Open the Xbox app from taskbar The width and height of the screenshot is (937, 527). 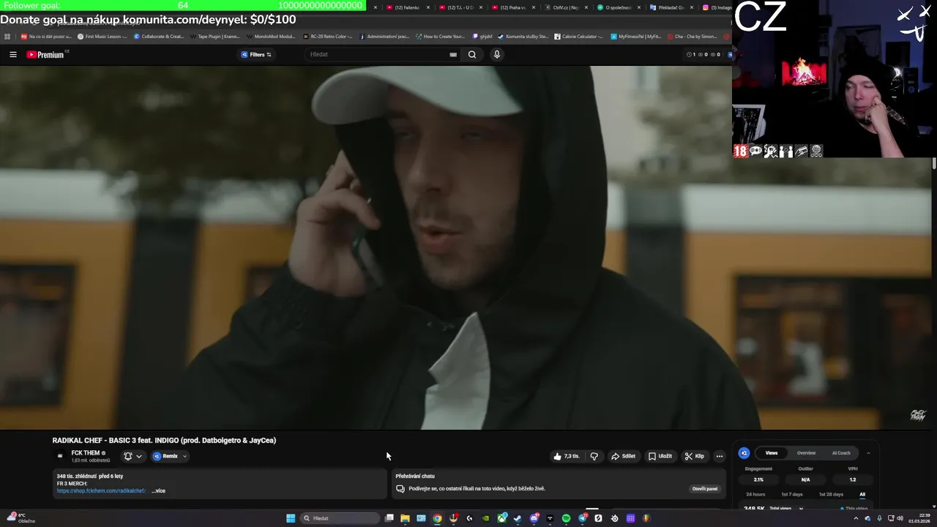coord(502,518)
